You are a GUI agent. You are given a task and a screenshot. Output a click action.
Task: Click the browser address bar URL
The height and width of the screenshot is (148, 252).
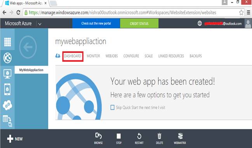point(122,12)
